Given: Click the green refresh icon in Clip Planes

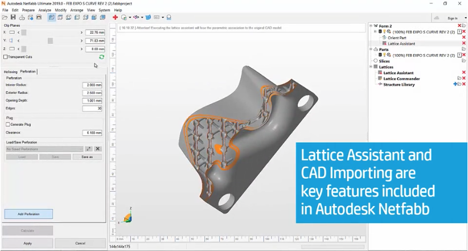Looking at the screenshot, I should 101,57.
